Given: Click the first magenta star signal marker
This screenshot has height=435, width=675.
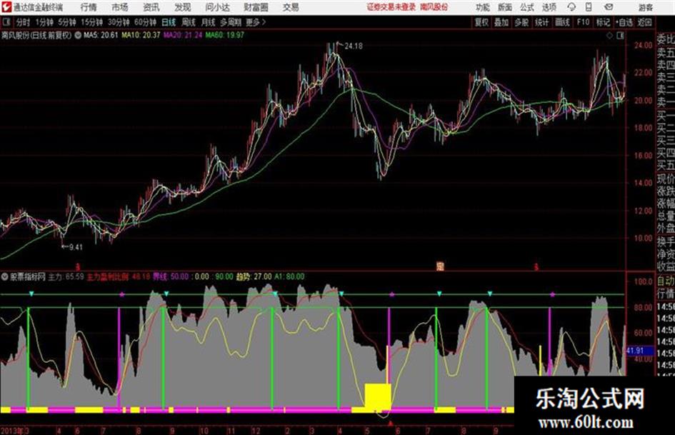Looking at the screenshot, I should (x=122, y=294).
